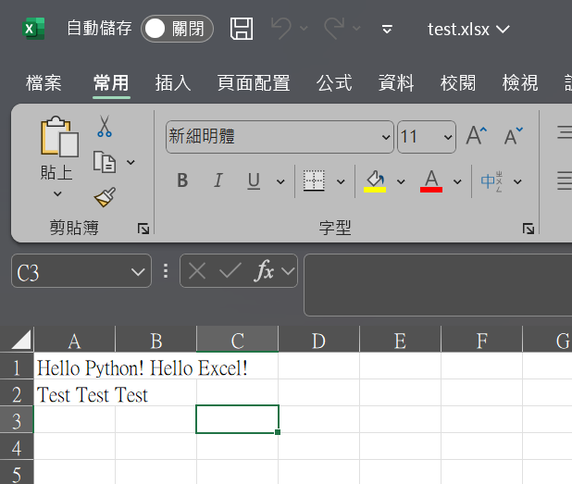
Task: Open the underline style dropdown arrow
Action: point(280,181)
